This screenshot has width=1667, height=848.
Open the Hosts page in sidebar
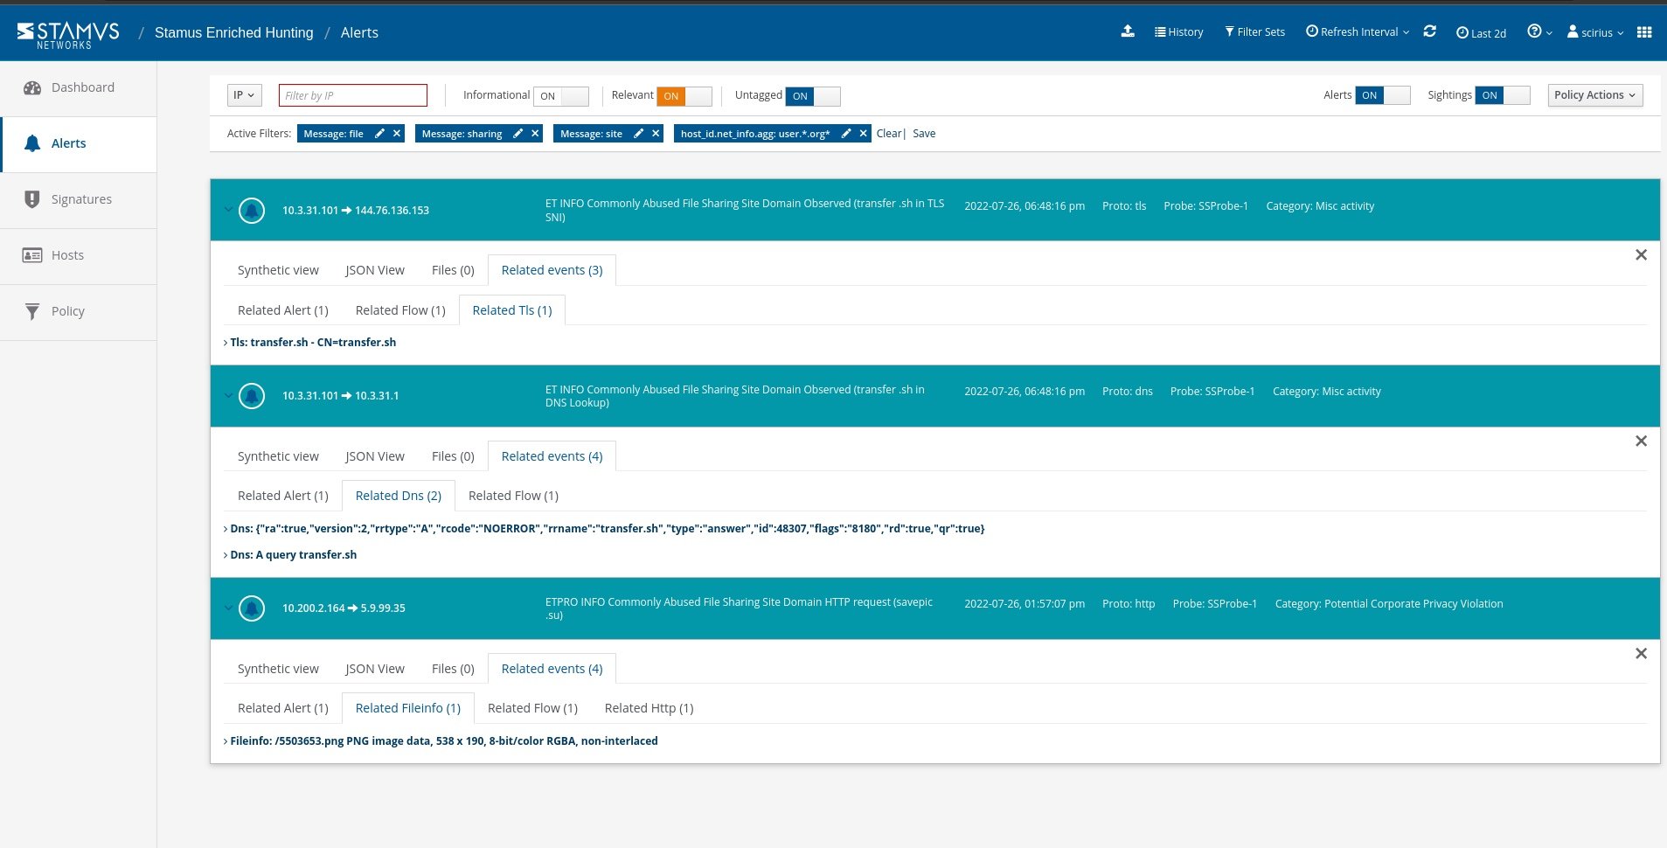(x=79, y=255)
